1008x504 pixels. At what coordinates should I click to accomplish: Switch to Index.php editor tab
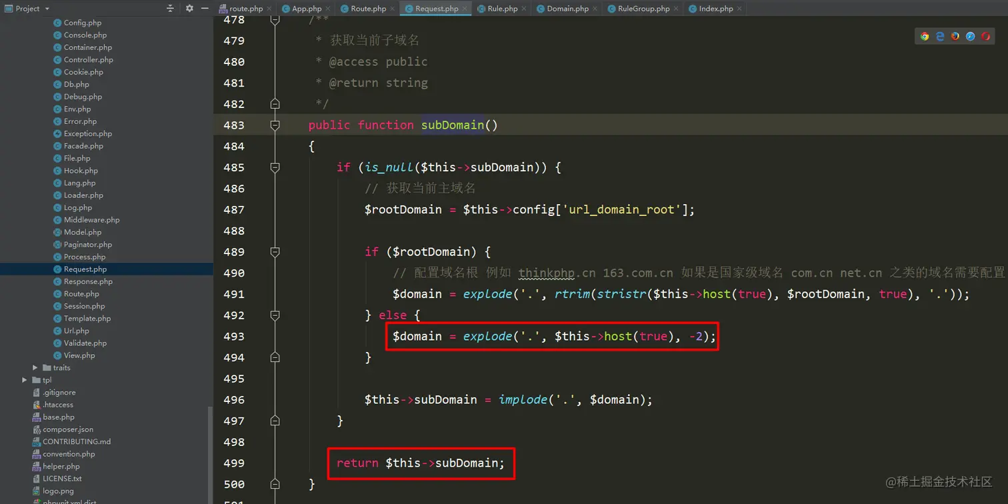[x=716, y=9]
